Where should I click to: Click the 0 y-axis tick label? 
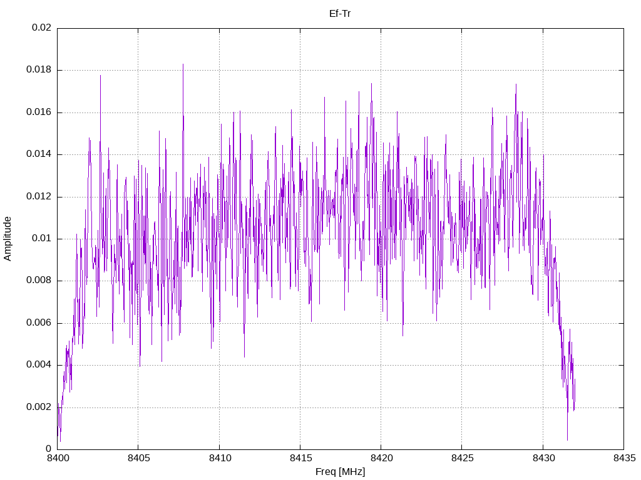point(49,449)
